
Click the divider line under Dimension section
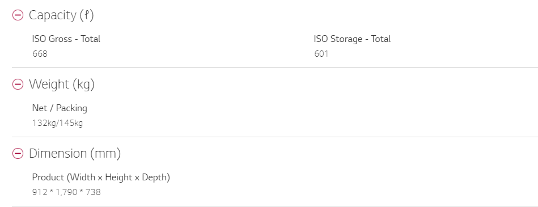point(275,206)
